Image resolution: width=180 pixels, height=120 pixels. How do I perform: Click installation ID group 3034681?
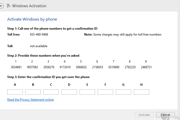tap(16, 67)
